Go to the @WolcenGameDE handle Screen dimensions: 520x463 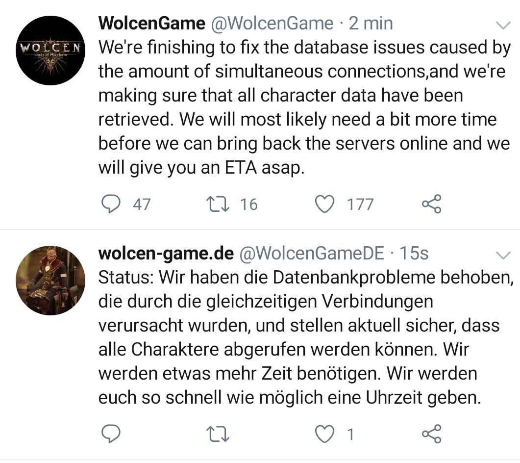coord(311,253)
